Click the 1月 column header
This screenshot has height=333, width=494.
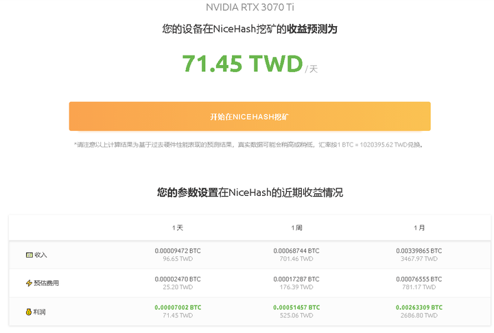pos(419,227)
